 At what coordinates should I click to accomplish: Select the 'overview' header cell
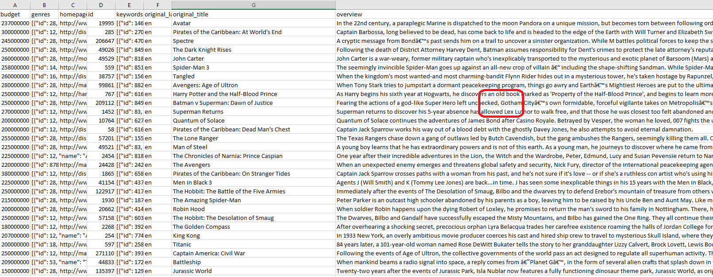349,14
